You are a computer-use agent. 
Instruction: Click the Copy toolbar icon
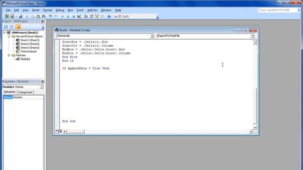[x=33, y=17]
